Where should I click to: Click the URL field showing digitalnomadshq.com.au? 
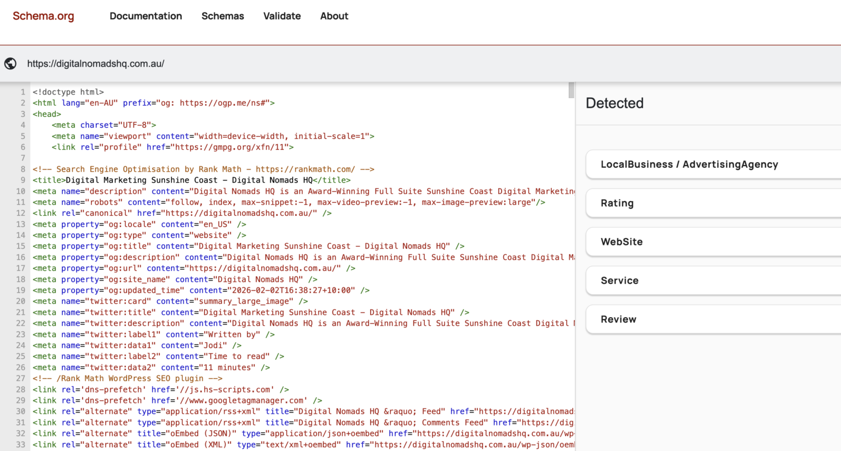click(95, 63)
